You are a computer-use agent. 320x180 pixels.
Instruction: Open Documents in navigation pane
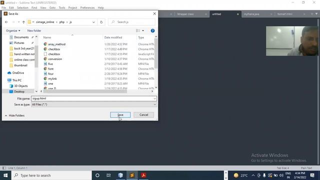(x=21, y=37)
